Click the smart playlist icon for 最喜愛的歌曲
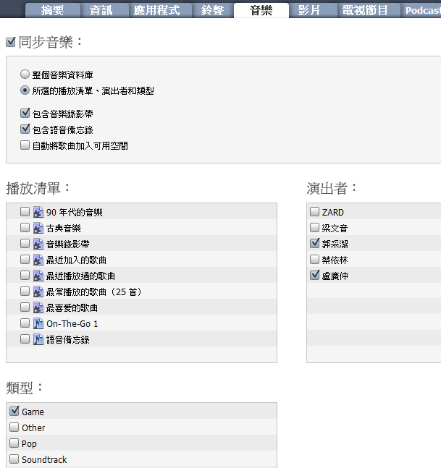 pyautogui.click(x=38, y=307)
